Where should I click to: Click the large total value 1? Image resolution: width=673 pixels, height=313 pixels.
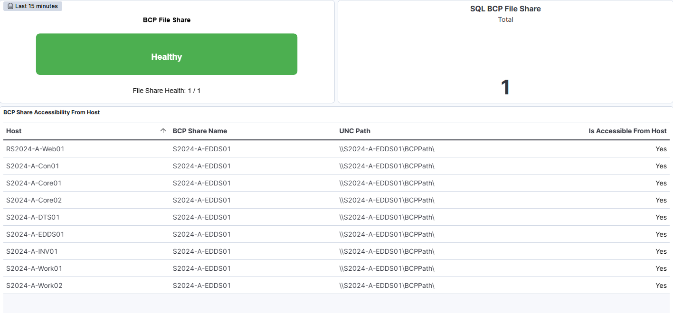point(505,87)
